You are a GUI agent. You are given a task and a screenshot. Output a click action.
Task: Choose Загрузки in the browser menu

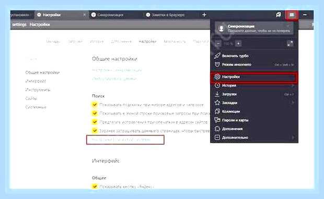click(x=254, y=94)
